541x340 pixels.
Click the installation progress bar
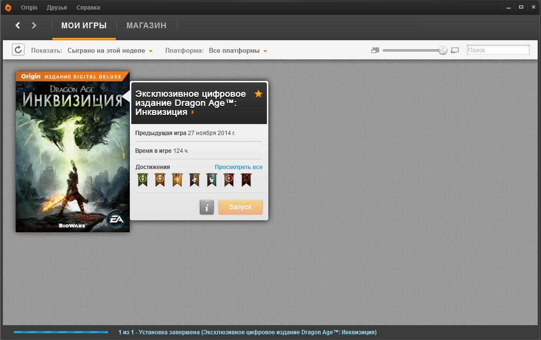tap(61, 332)
